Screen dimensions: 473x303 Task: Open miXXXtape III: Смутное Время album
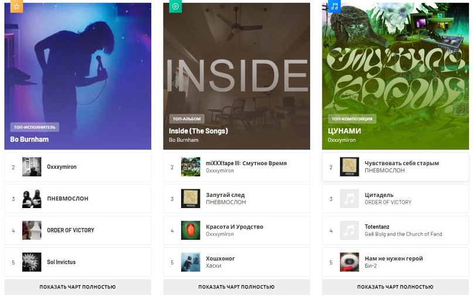(237, 166)
